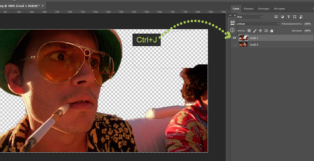The image size is (314, 161).
Task: Select the Слой 0 layer name
Action: click(x=254, y=45)
